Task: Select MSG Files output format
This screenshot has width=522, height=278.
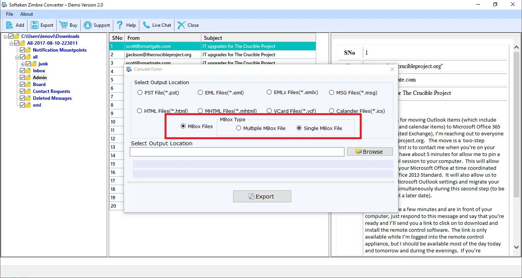Action: (332, 93)
